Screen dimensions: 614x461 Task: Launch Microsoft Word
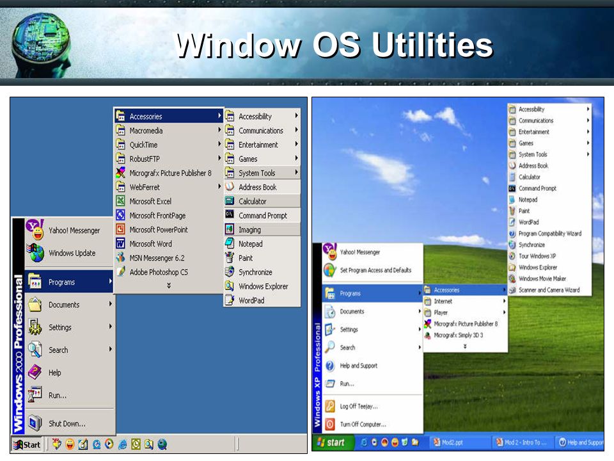169,243
